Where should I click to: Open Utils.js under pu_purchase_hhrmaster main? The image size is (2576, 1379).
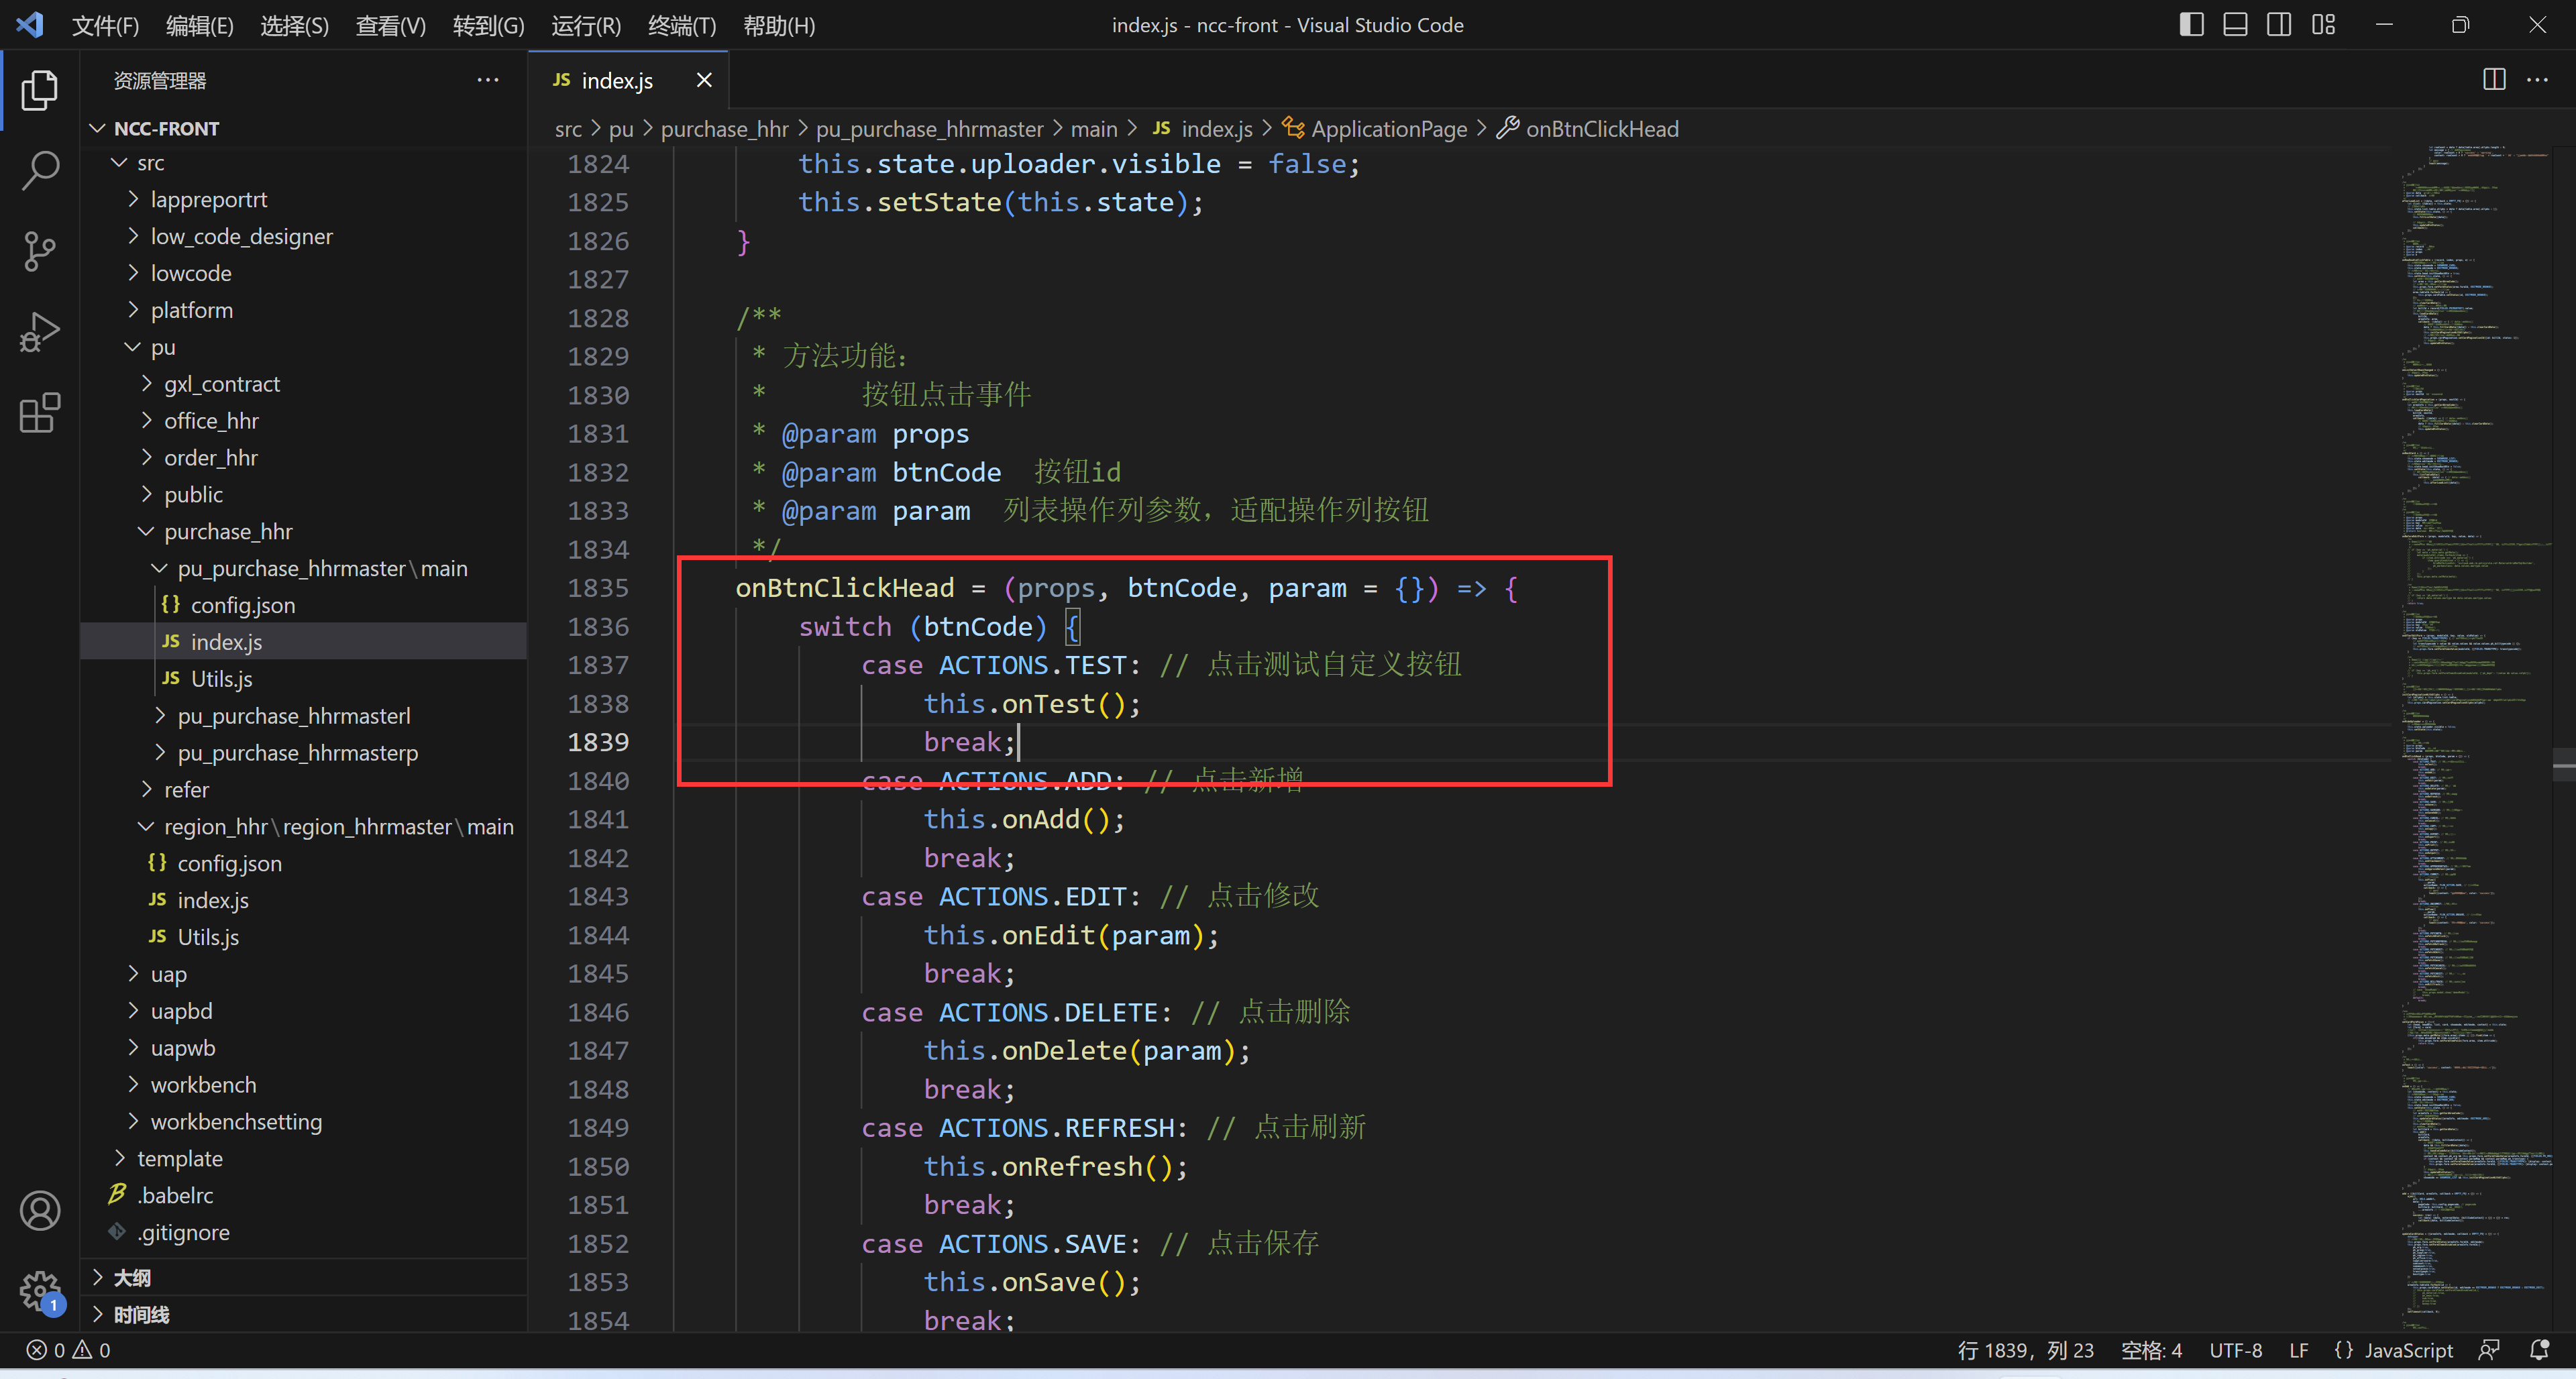tap(221, 679)
